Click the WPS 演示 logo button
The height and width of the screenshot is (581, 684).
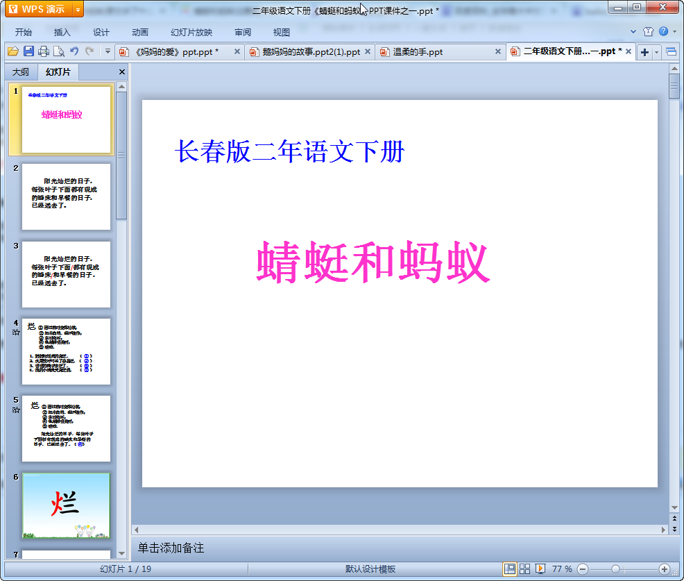point(38,9)
